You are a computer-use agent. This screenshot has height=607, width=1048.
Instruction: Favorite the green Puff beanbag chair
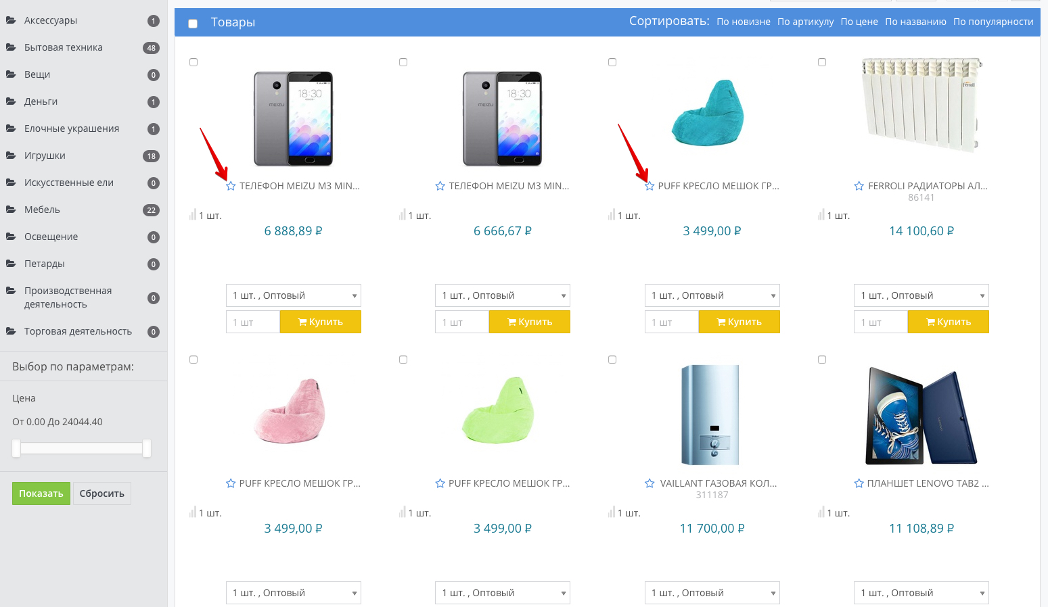(440, 483)
